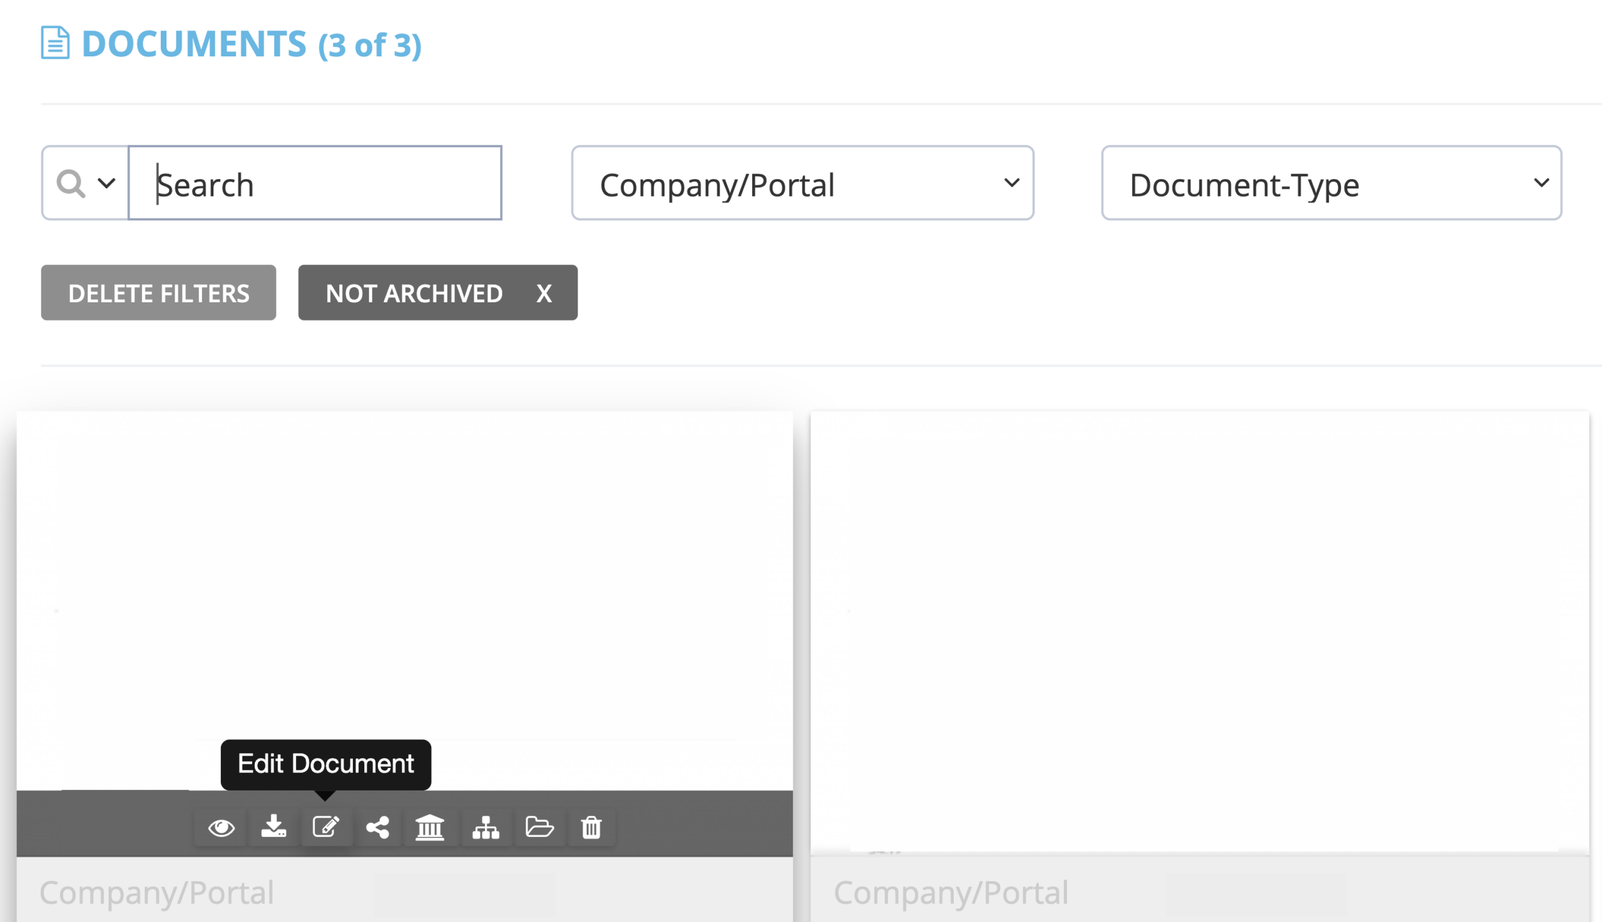The height and width of the screenshot is (922, 1602).
Task: Focus the Search text field
Action: click(315, 183)
